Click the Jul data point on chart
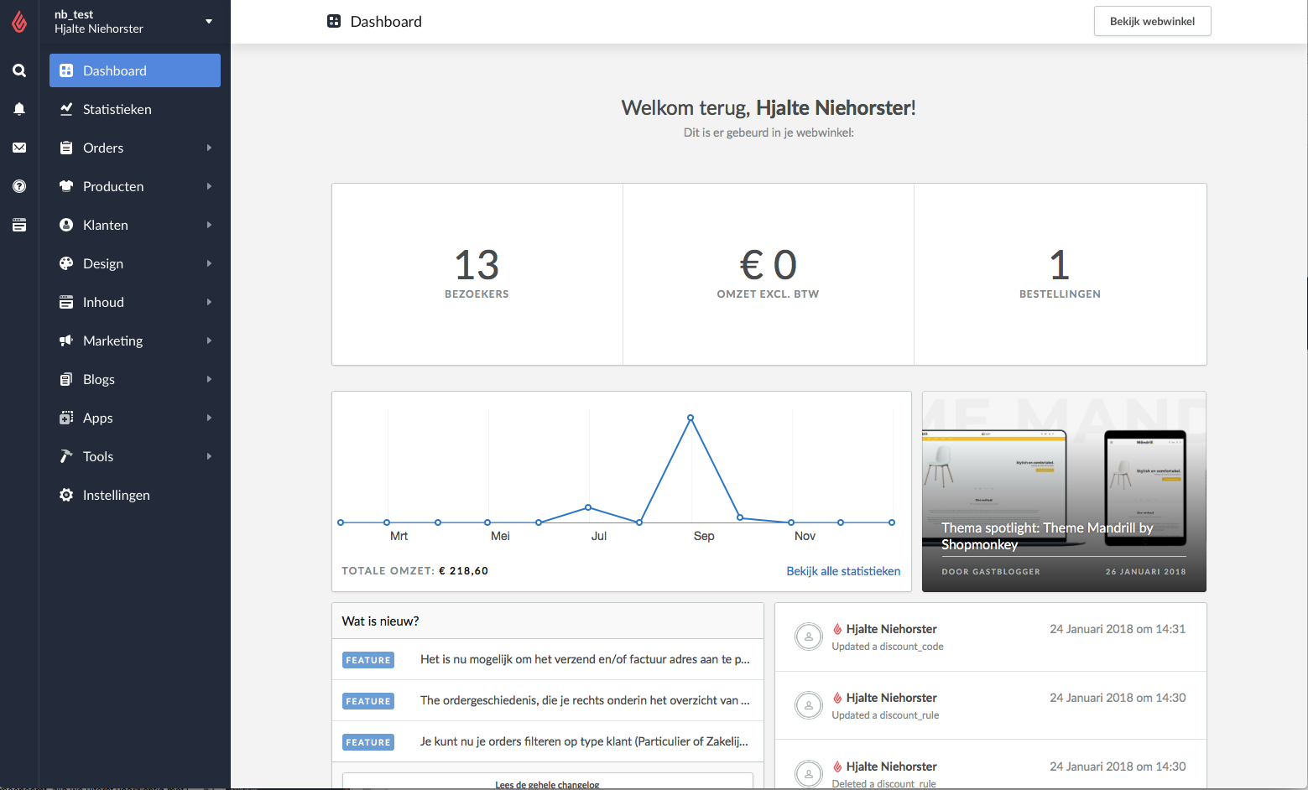Screen dimensions: 1308x790 click(588, 507)
